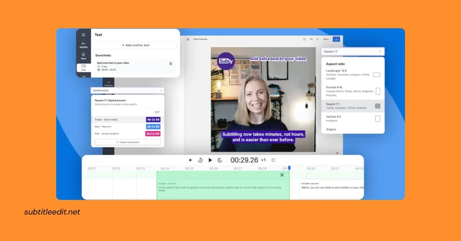Undo the last action

[x=312, y=39]
